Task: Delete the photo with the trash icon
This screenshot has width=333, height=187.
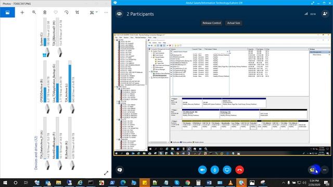Action: pyautogui.click(x=45, y=12)
